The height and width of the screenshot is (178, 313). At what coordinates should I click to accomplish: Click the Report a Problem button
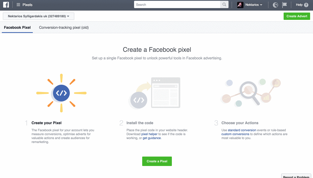[x=296, y=176]
